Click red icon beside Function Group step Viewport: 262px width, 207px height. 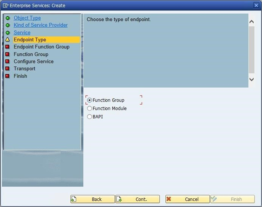(x=8, y=54)
